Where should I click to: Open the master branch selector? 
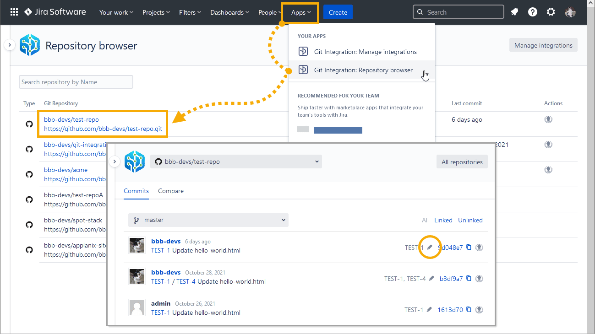208,220
